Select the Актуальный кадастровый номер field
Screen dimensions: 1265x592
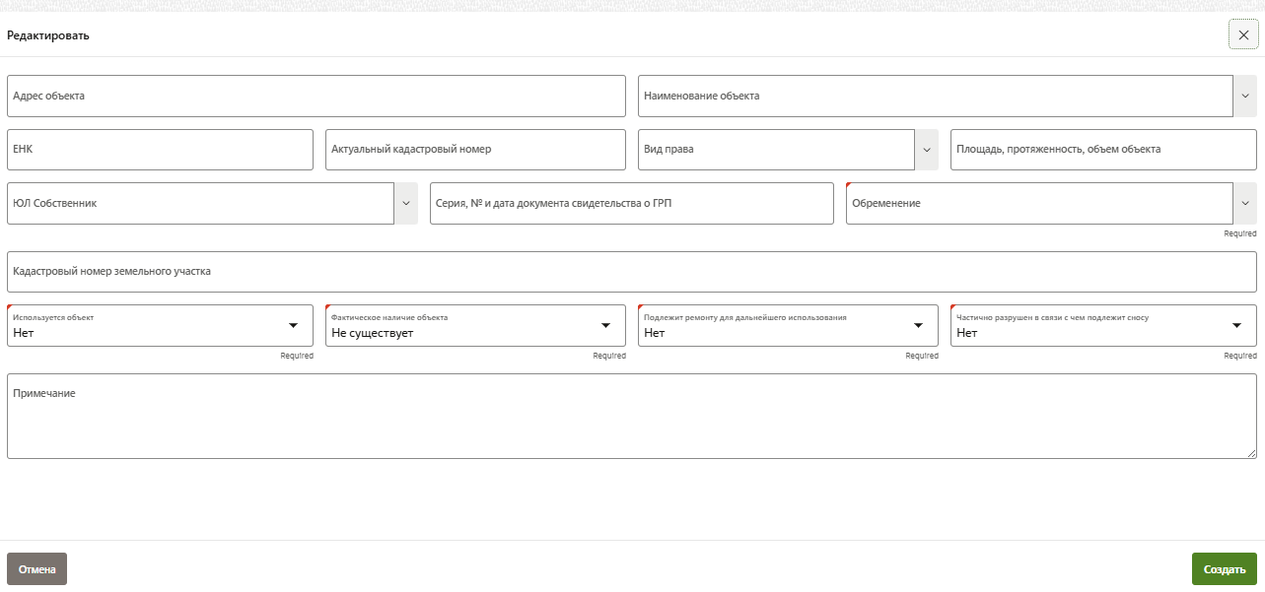click(475, 150)
